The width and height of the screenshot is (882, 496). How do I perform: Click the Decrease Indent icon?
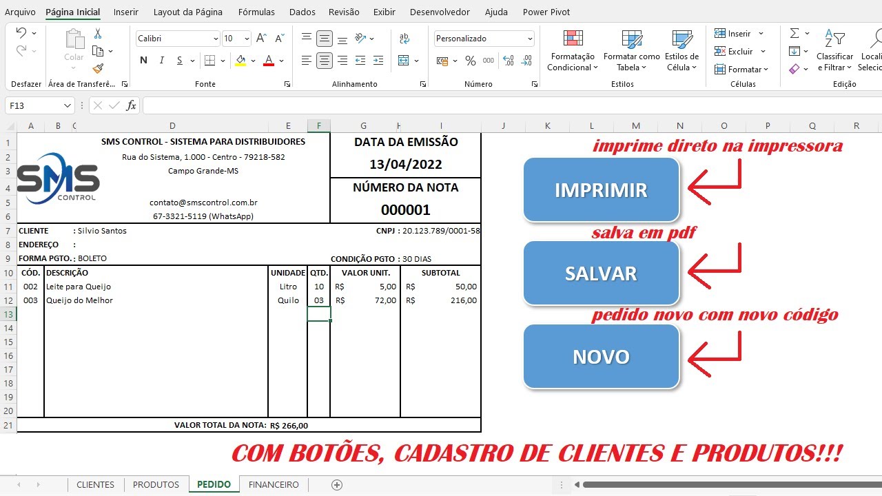(360, 61)
